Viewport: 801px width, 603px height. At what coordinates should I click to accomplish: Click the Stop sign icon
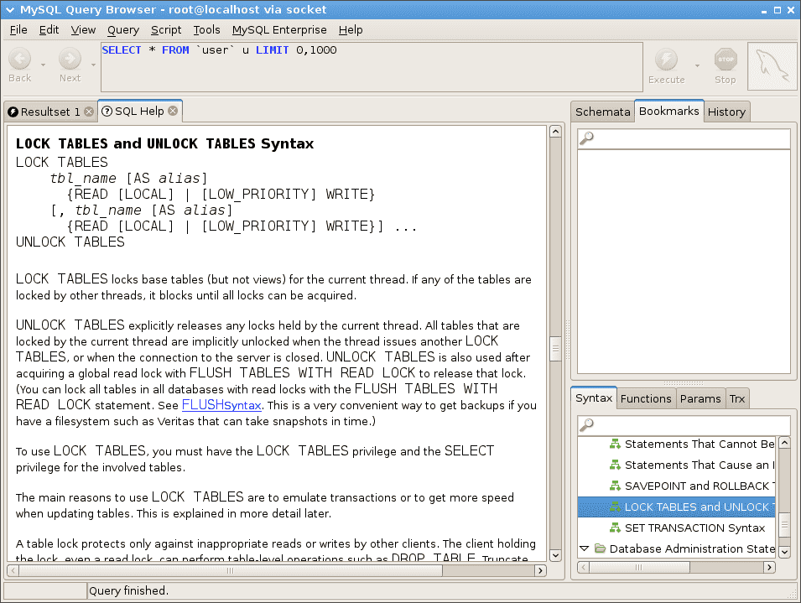726,60
